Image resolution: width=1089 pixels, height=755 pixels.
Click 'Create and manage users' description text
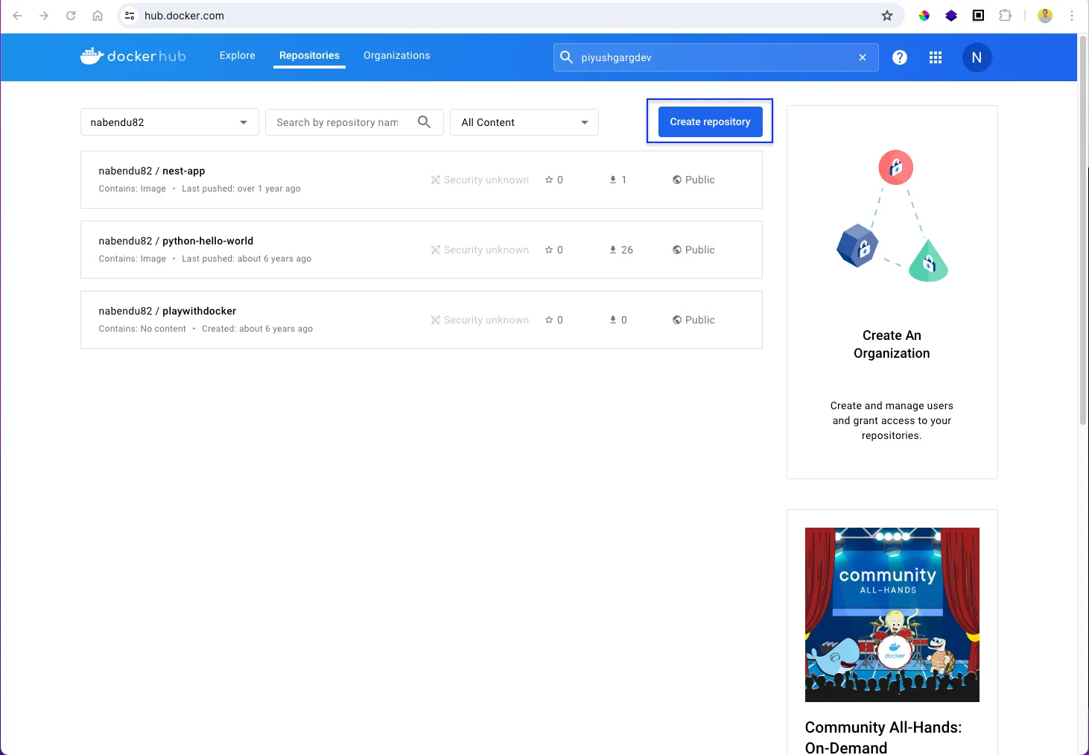tap(892, 420)
